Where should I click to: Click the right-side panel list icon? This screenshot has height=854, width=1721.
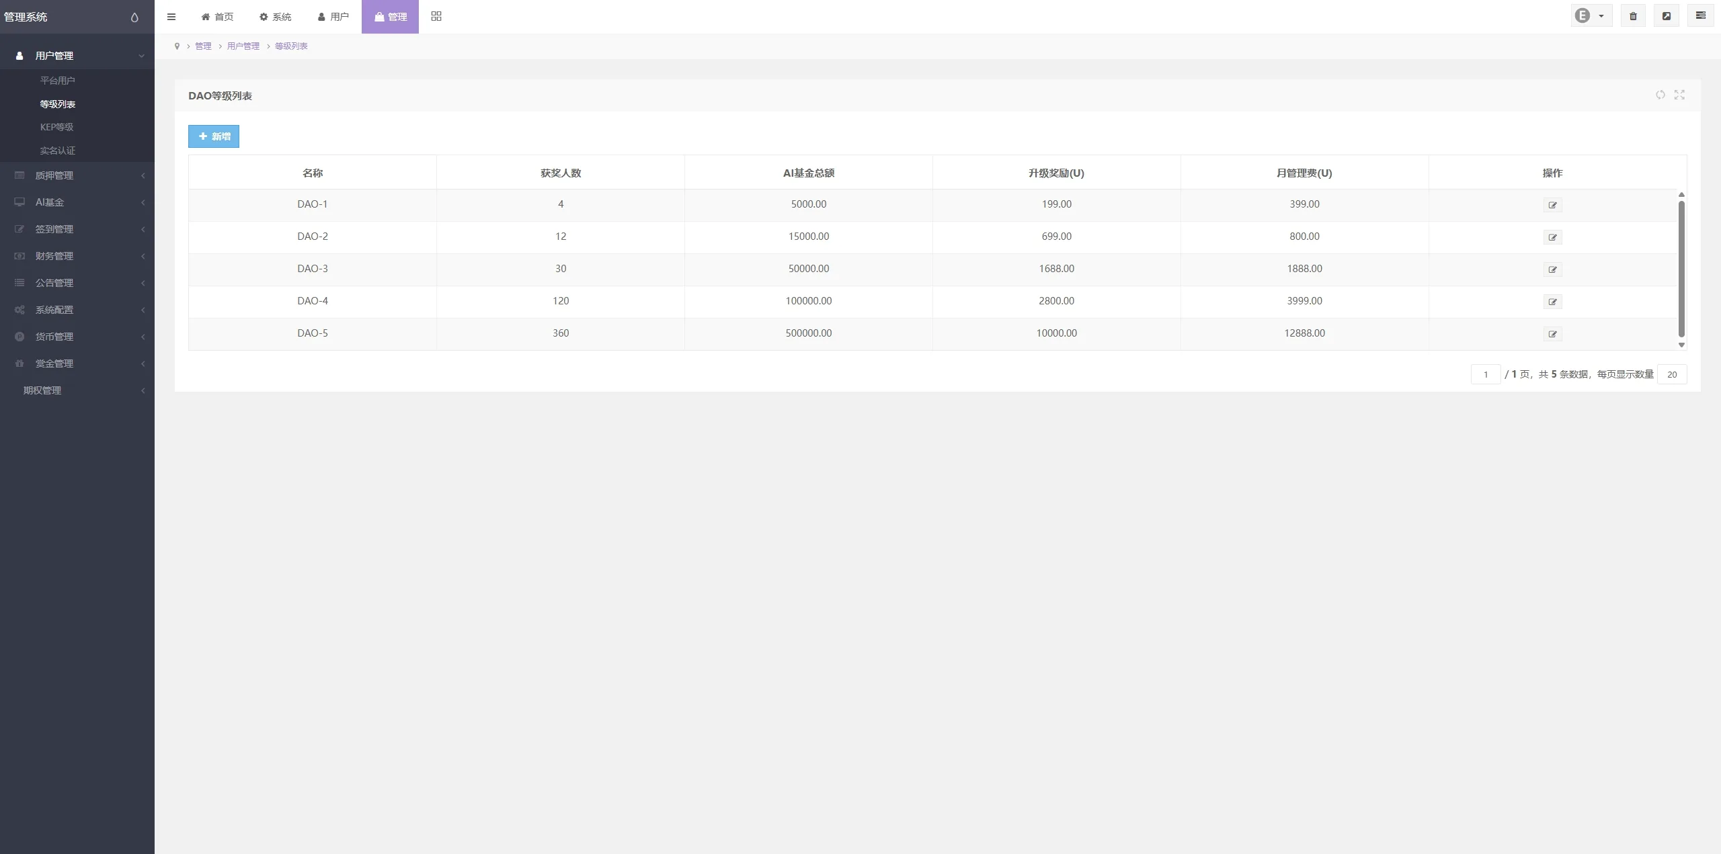[x=1700, y=16]
